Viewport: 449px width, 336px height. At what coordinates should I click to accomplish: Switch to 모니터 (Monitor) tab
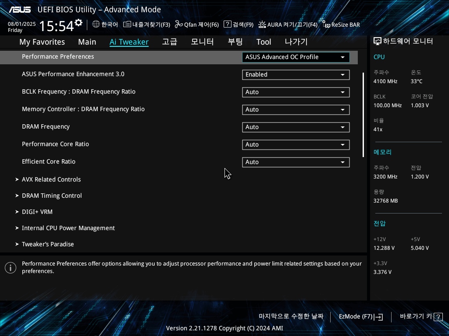point(202,42)
